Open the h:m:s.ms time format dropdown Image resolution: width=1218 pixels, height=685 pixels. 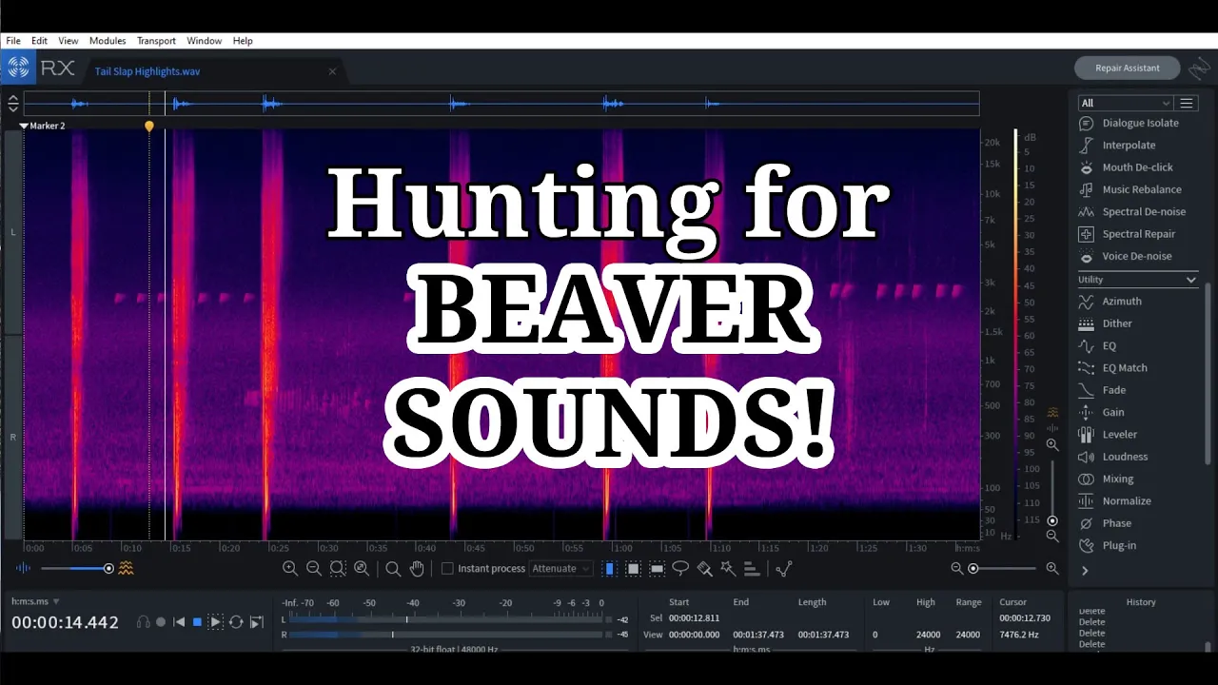[35, 601]
